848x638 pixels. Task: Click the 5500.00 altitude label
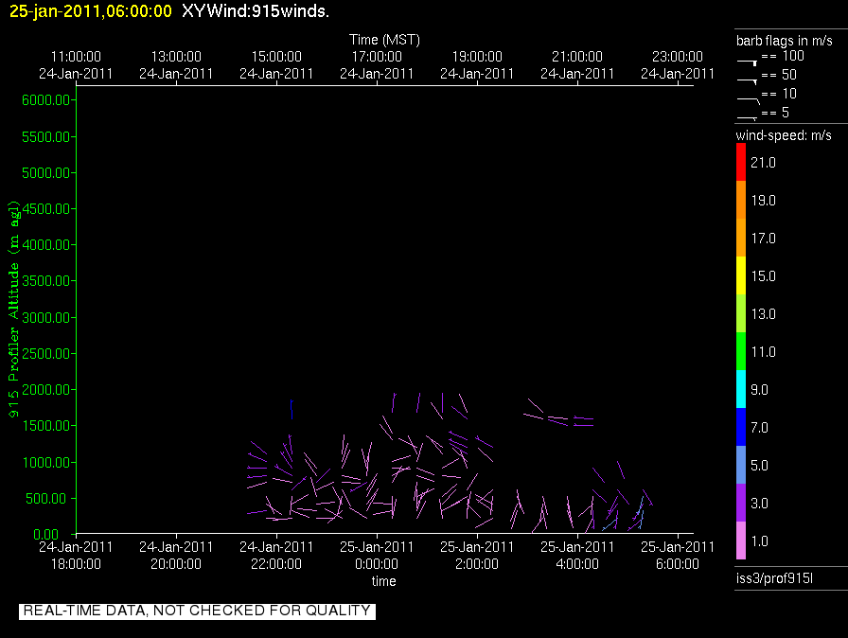pos(46,137)
